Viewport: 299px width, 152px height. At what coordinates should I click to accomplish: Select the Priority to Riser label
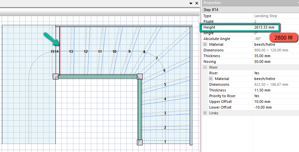point(222,96)
